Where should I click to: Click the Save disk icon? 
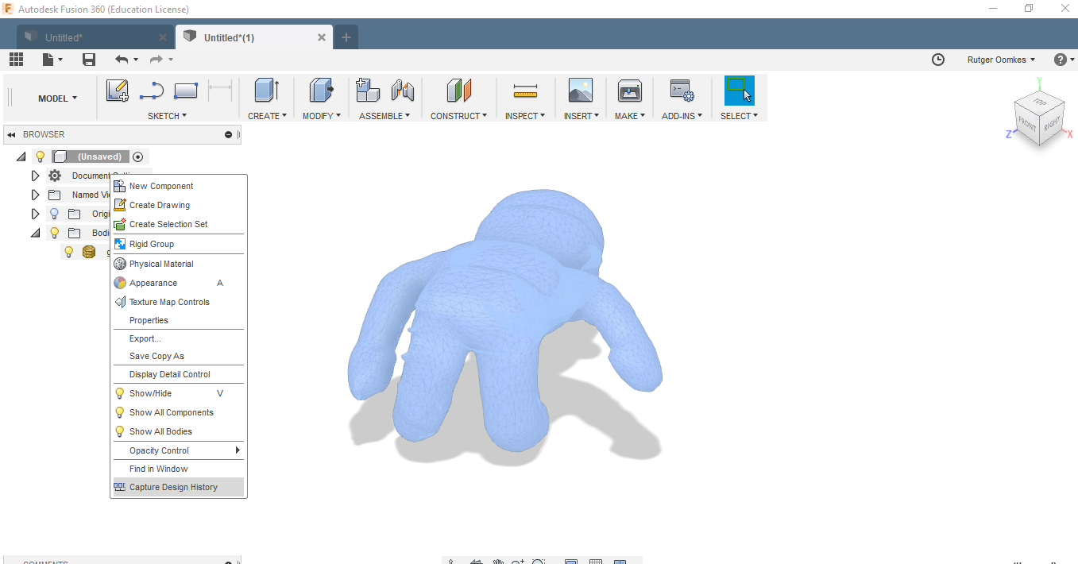[89, 60]
